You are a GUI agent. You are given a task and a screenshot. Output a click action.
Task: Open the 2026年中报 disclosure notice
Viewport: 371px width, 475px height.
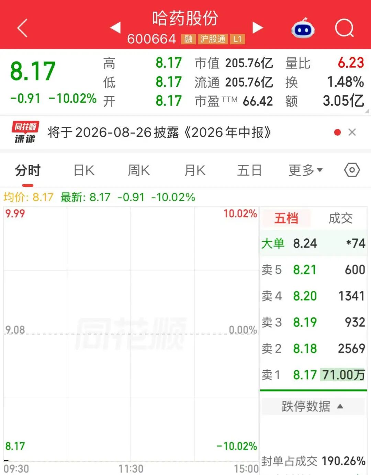click(x=159, y=132)
